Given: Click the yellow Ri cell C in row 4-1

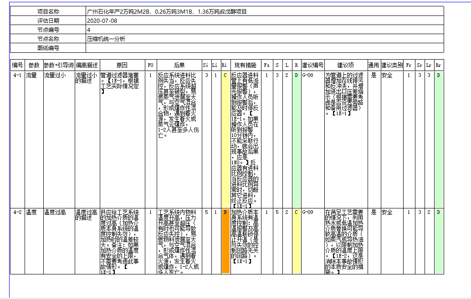Looking at the screenshot, I should point(225,140).
